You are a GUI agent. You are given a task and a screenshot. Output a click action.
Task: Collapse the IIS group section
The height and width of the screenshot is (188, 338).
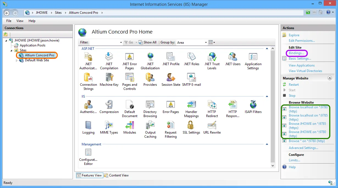point(267,96)
